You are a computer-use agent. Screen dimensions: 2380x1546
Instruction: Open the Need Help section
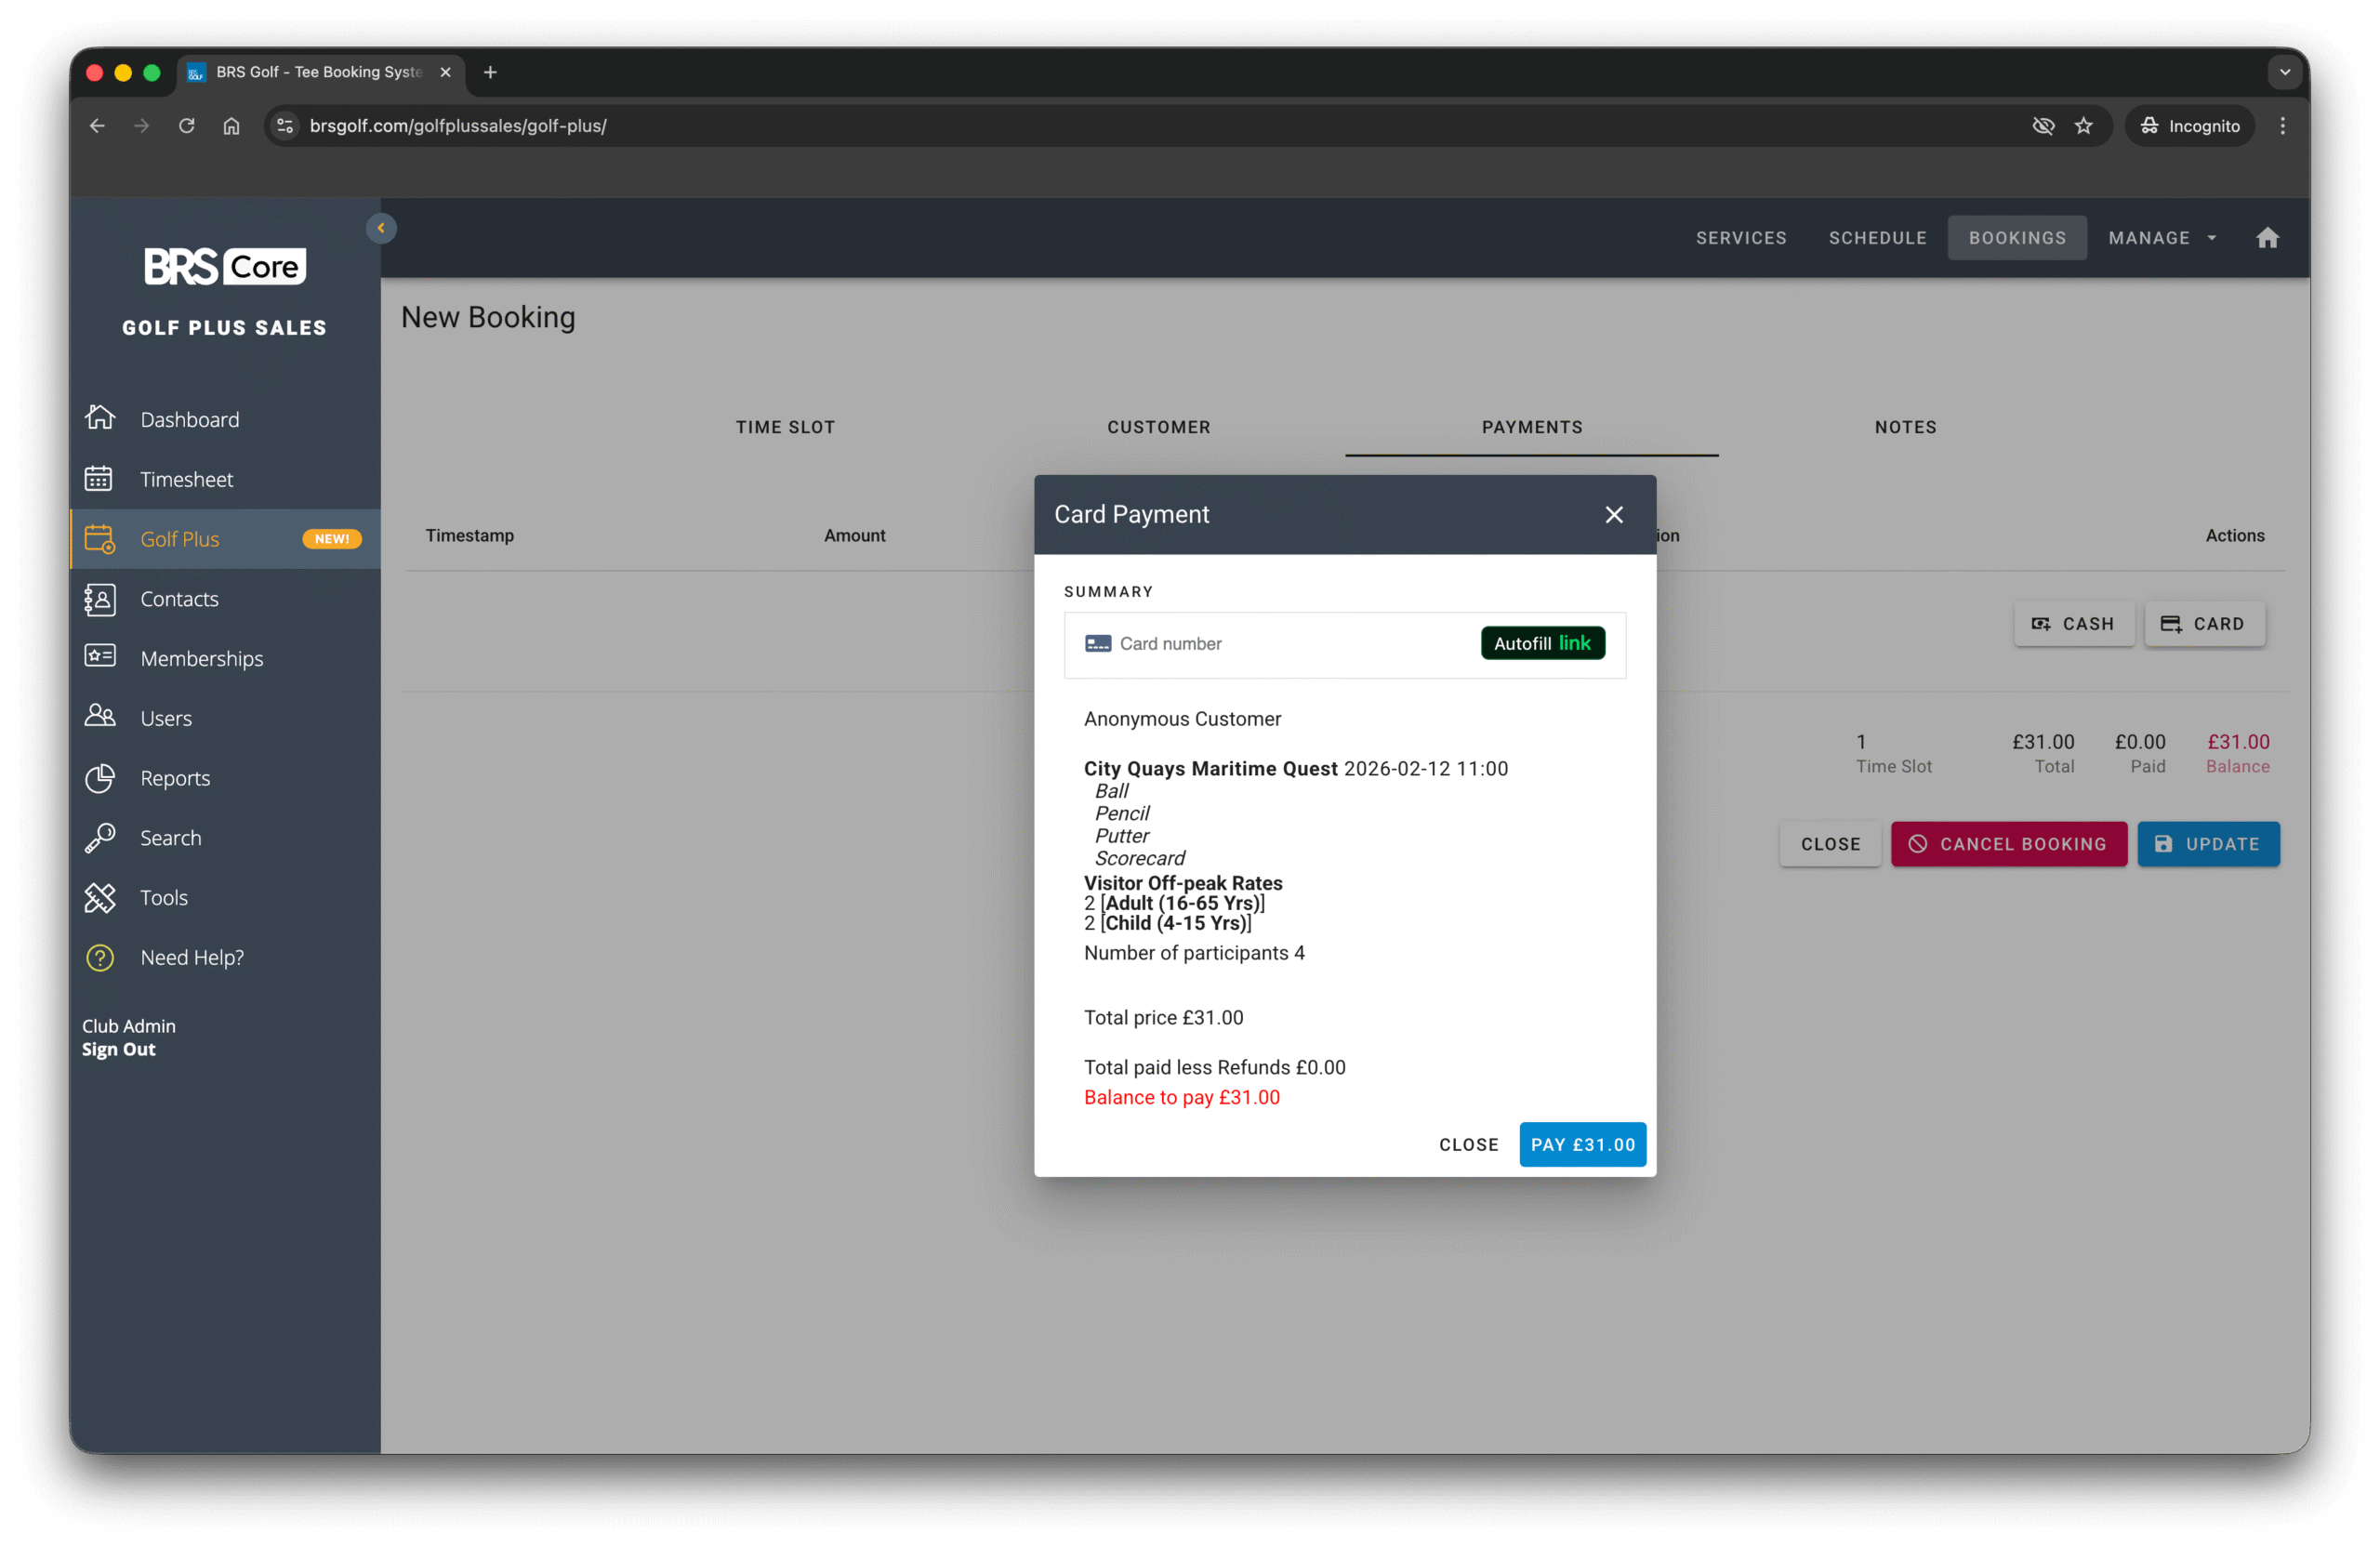100,957
